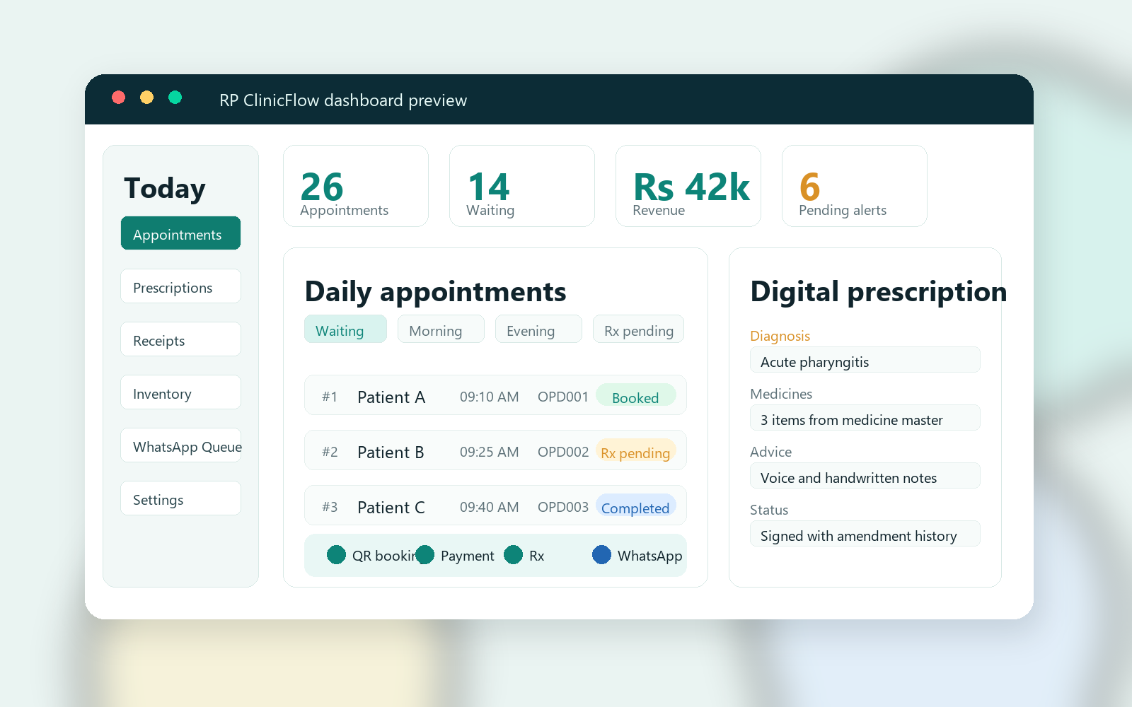Click the #3 queue number

pyautogui.click(x=330, y=507)
